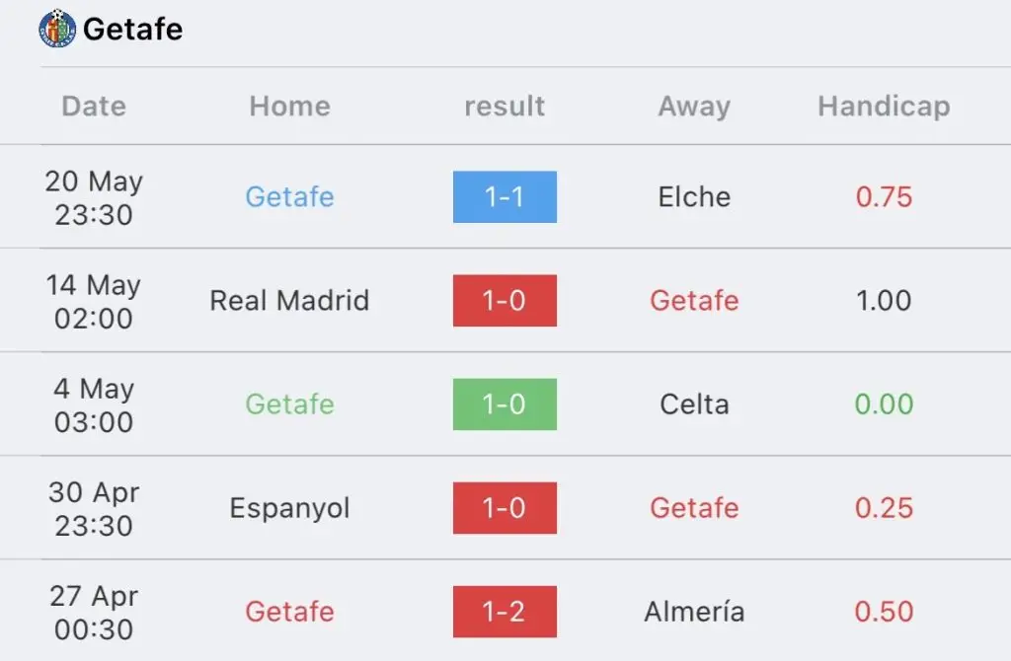Open the Espanyol team link
1011x661 pixels.
pyautogui.click(x=290, y=508)
